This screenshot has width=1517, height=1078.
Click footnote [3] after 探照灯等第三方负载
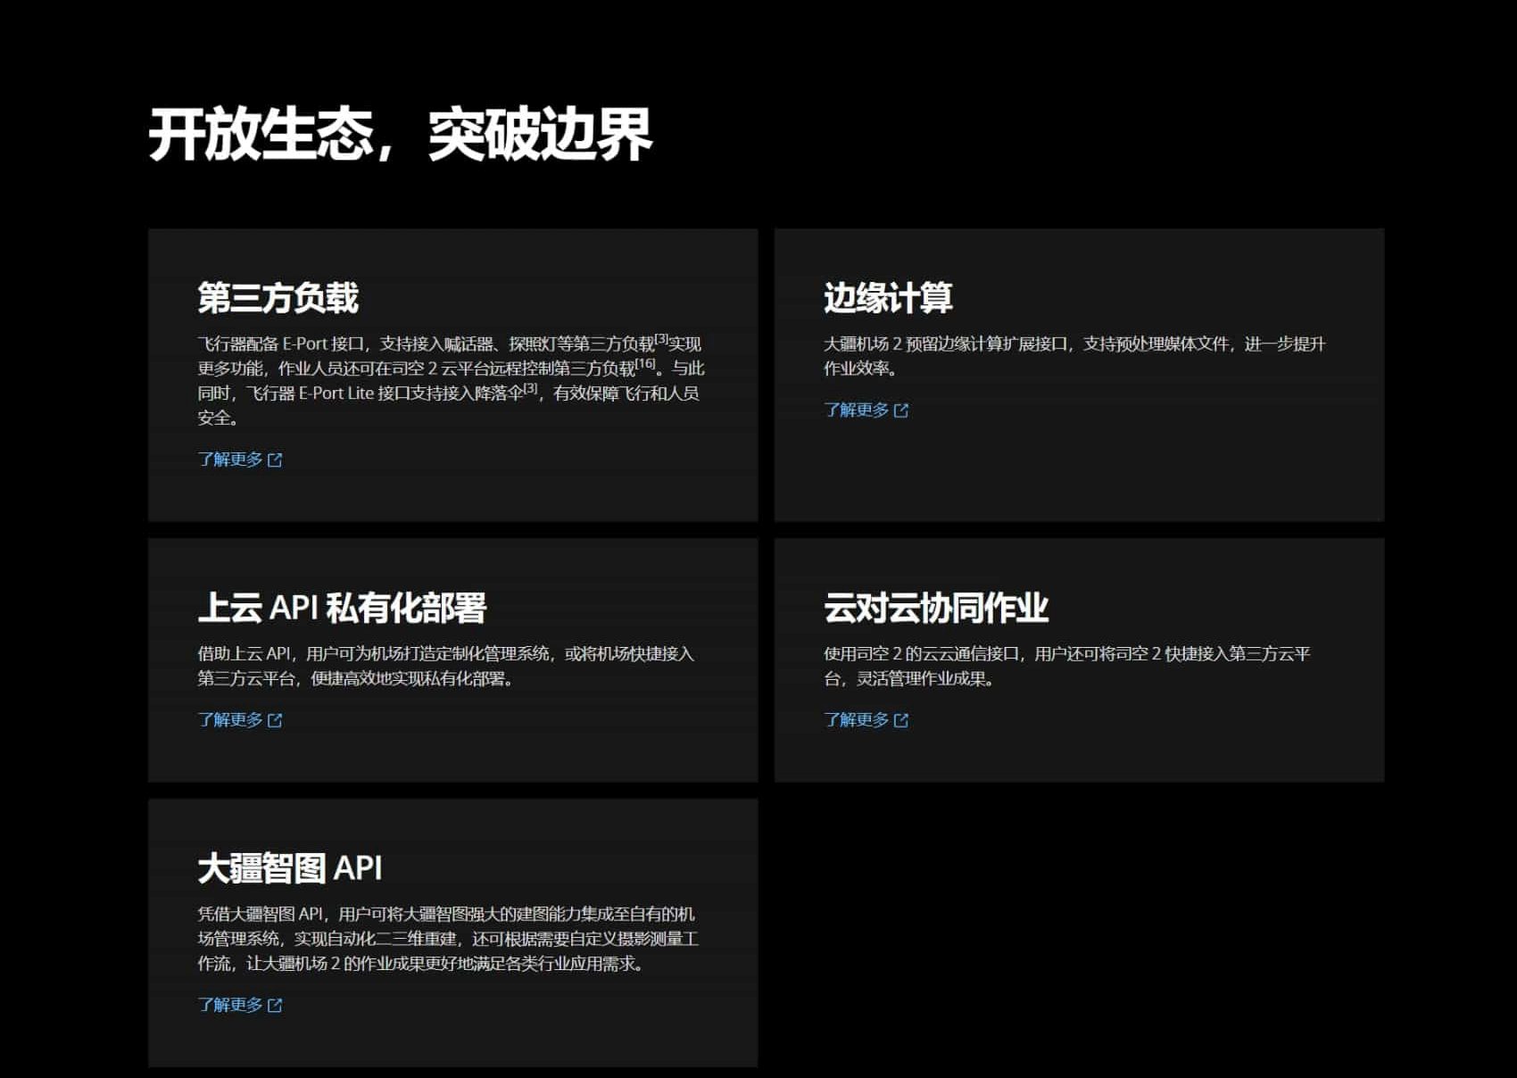point(661,339)
